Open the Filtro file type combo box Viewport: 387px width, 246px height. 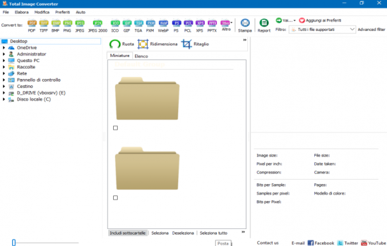tap(322, 30)
